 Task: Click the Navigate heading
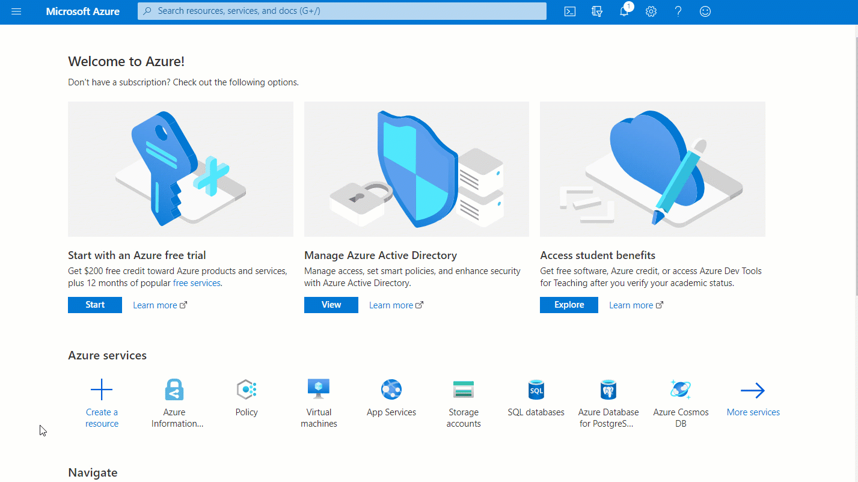93,472
